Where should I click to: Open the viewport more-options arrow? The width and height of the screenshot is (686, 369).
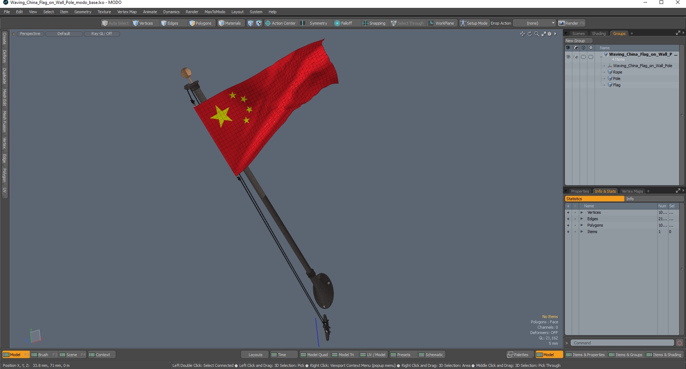pos(555,34)
